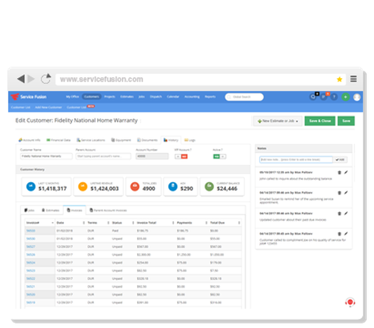Click the Save & Close button
Screen dimensions: 374x328
point(320,121)
